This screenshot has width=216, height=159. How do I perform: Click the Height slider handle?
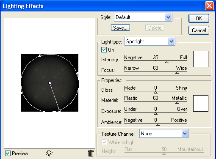(x=164, y=154)
